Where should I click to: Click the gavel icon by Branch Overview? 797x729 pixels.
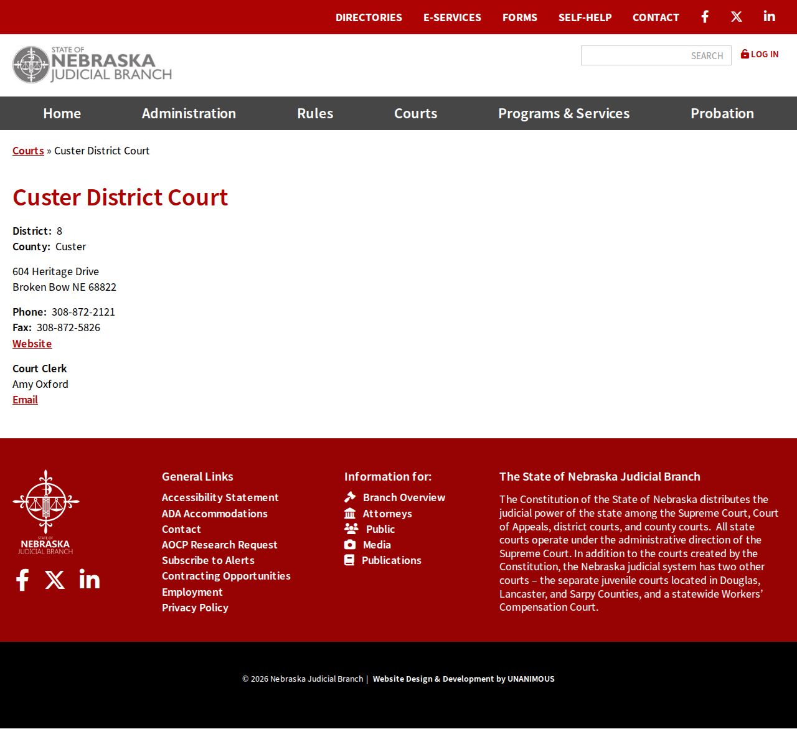coord(350,497)
